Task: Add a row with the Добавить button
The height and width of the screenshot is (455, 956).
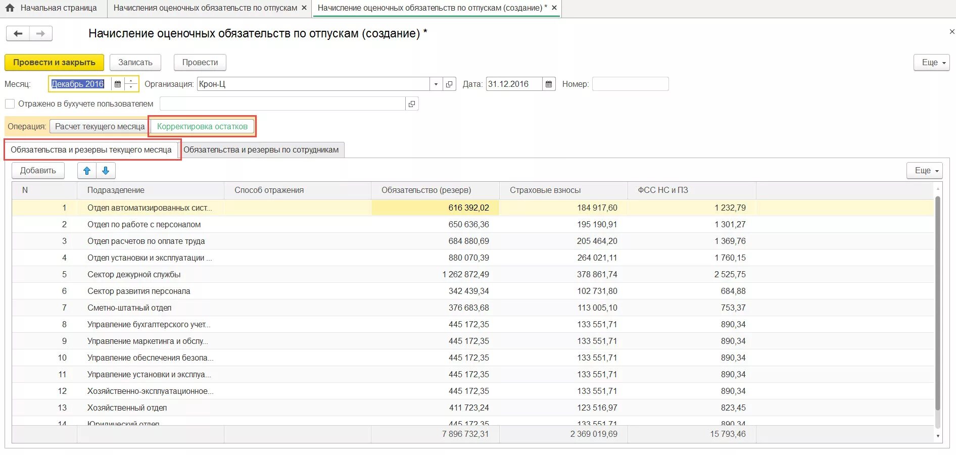Action: point(38,171)
